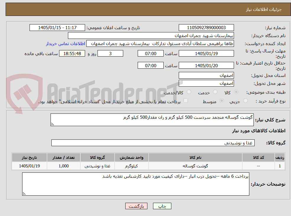Select the جزیی purchase type radio
Viewport: 291px width, 216px height.
tap(246, 101)
